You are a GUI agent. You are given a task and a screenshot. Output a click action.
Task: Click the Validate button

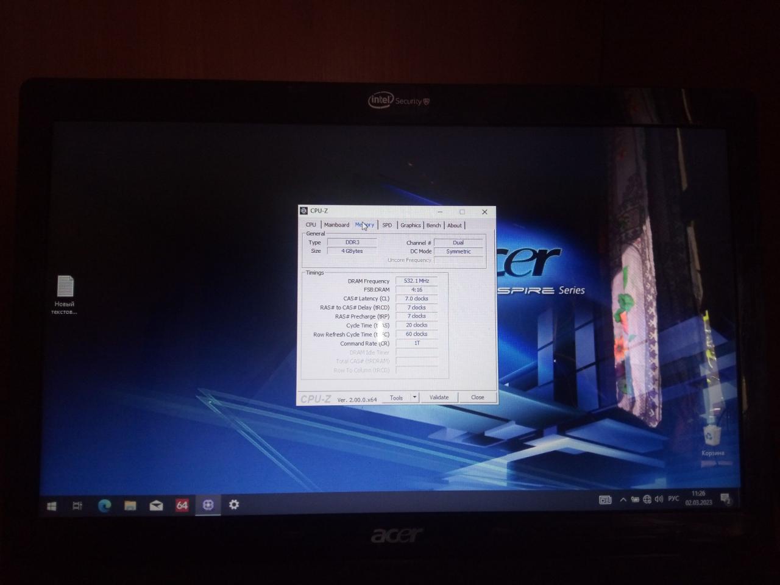coord(439,397)
